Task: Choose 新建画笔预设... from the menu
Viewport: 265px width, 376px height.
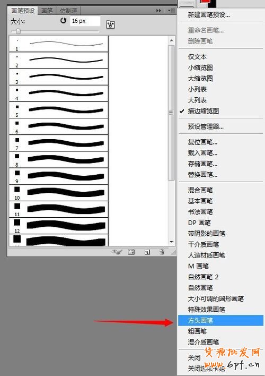Action: 209,15
